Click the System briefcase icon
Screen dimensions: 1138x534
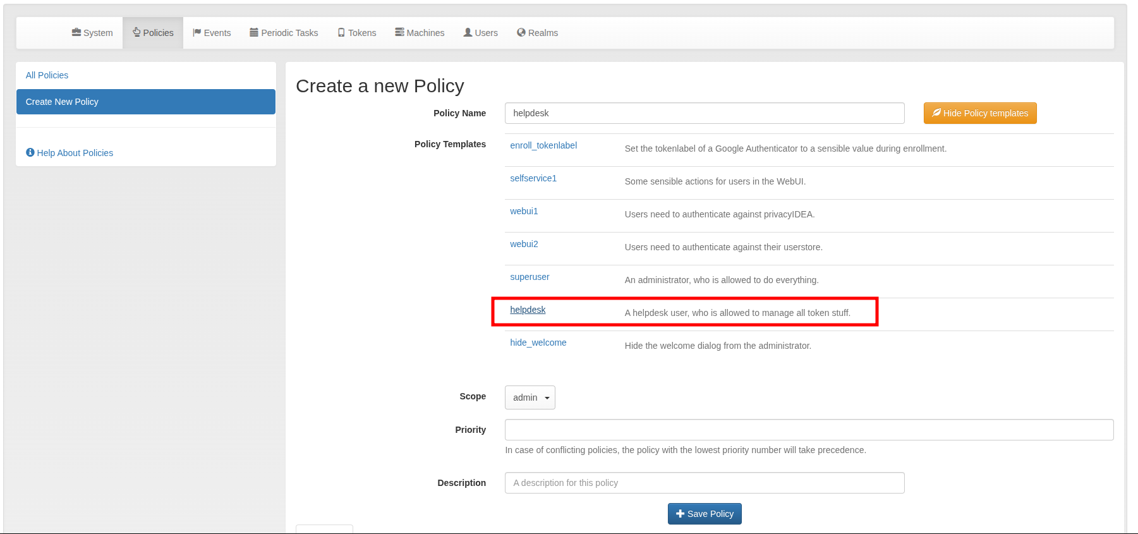coord(76,32)
